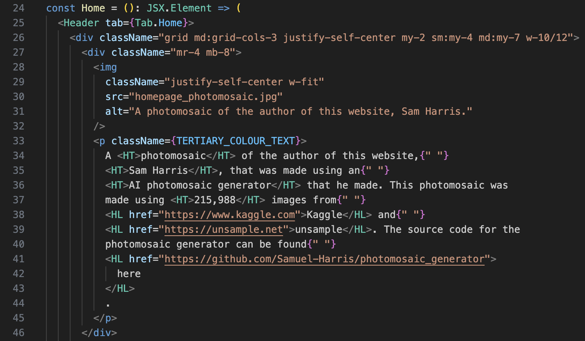Screen dimensions: 585x341
Task: Click the 'homepage_photomosaic.jpg' string
Action: coord(206,96)
